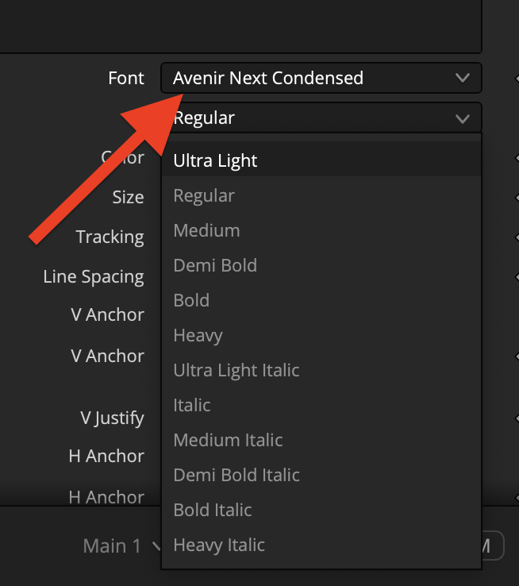Open the Main 1 dropdown
This screenshot has width=519, height=586.
[121, 546]
